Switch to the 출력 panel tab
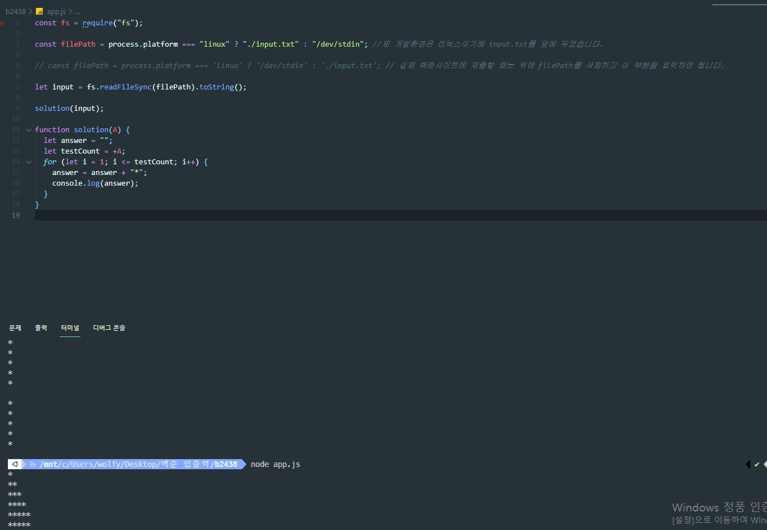This screenshot has width=767, height=530. tap(41, 328)
